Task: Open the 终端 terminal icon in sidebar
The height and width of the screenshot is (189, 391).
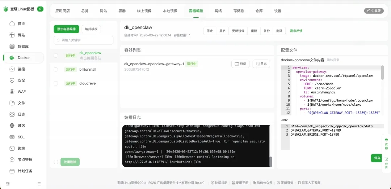Action: [12, 148]
